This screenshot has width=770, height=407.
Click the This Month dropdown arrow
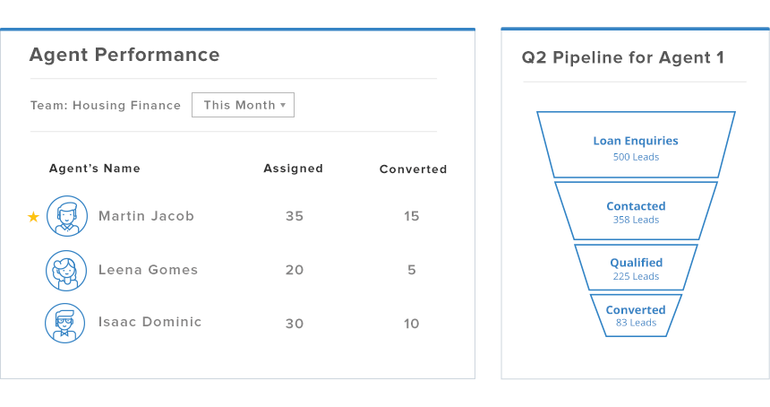coord(283,105)
